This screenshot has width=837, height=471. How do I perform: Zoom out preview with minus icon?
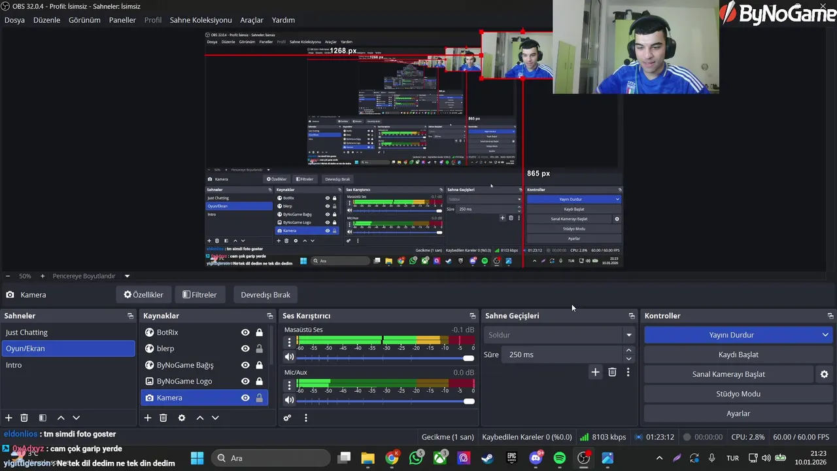click(7, 276)
